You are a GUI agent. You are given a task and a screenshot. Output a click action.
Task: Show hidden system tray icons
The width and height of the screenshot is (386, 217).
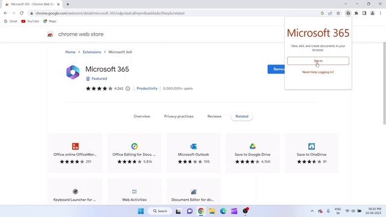312,211
